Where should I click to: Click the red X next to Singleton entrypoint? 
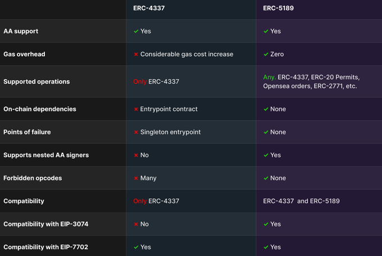coord(136,132)
